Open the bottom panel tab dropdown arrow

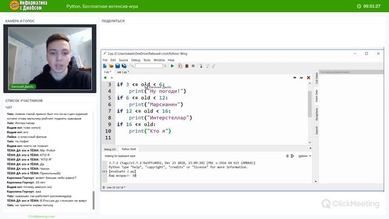click(x=311, y=148)
